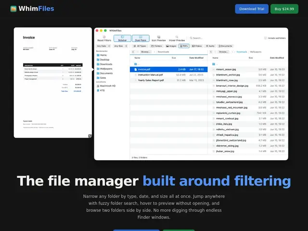Click the Reset Filters toolbar icon
308x231 pixels.
(104, 38)
